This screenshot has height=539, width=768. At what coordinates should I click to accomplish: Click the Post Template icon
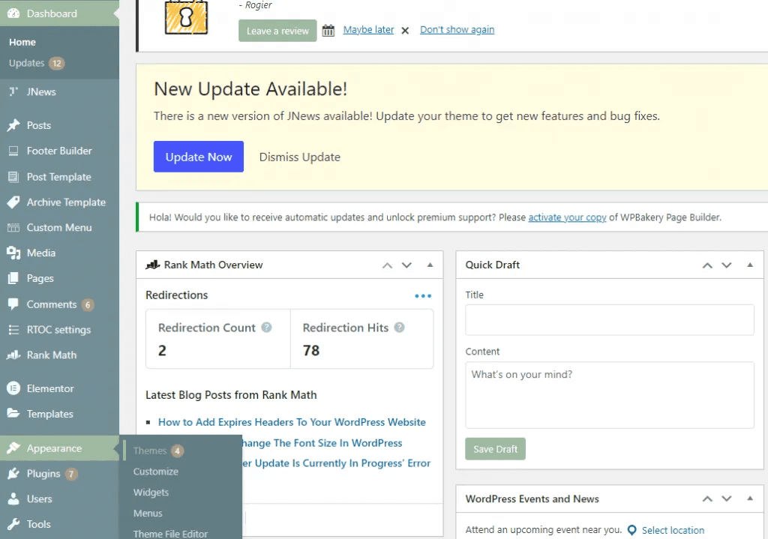tap(13, 177)
